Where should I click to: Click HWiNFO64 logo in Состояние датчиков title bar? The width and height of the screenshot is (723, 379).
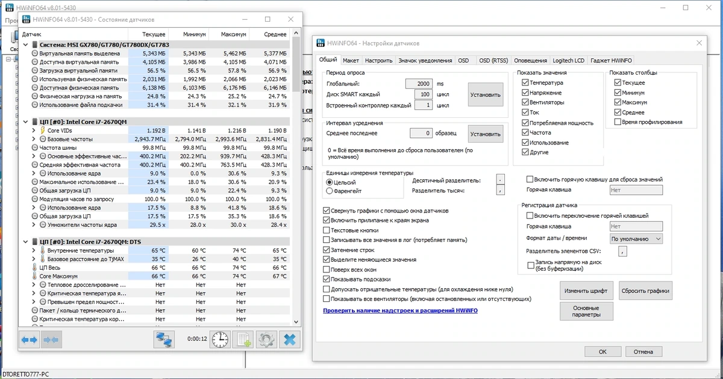[x=25, y=19]
